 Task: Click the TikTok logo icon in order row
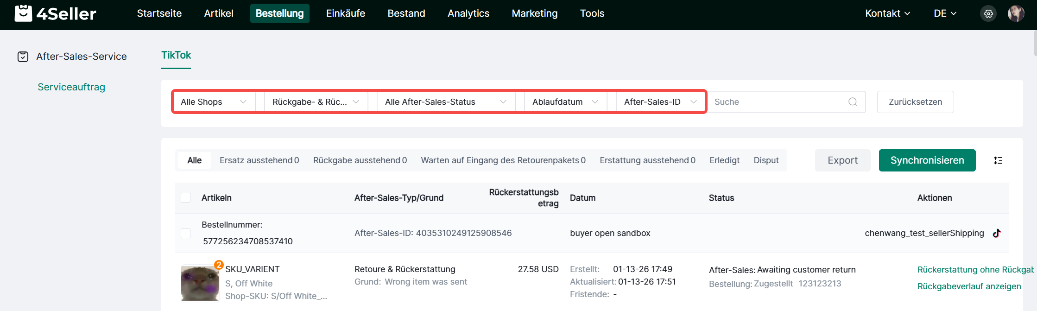point(997,233)
